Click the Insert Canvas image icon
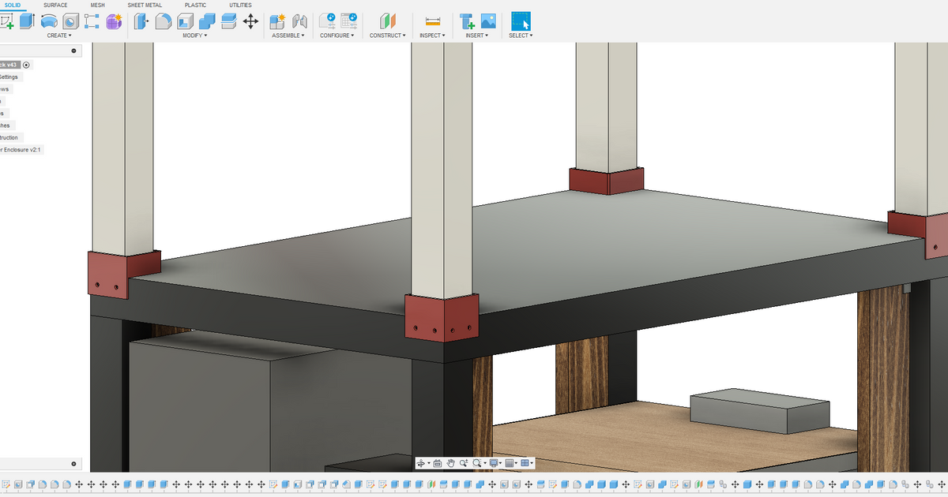Viewport: 948px width, 497px height. click(x=488, y=21)
